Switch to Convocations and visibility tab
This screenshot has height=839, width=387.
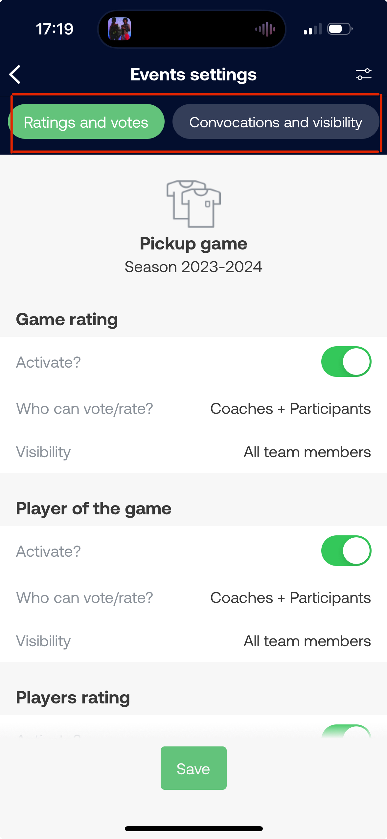point(276,122)
